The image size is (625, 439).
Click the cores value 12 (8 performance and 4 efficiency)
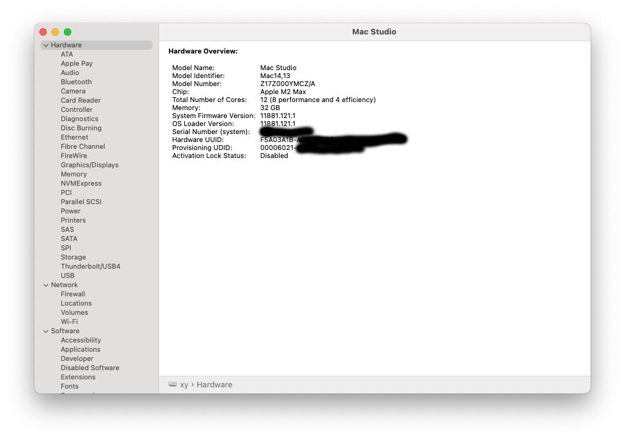coord(318,100)
